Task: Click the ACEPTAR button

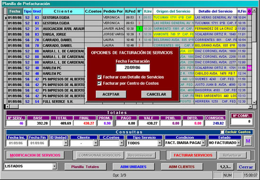Action: tap(111, 94)
